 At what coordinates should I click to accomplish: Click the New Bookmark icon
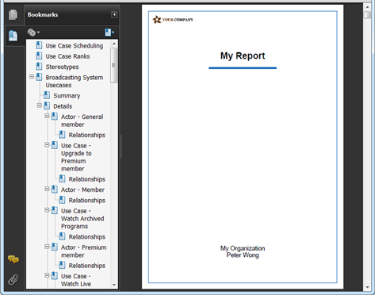[x=109, y=33]
